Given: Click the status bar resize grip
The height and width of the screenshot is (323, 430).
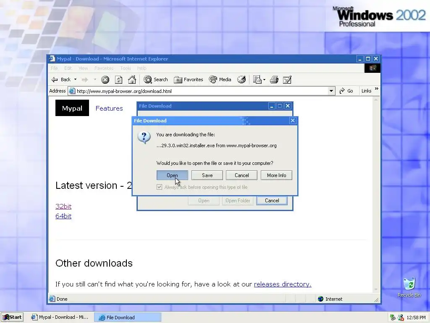Looking at the screenshot, I should [377, 300].
